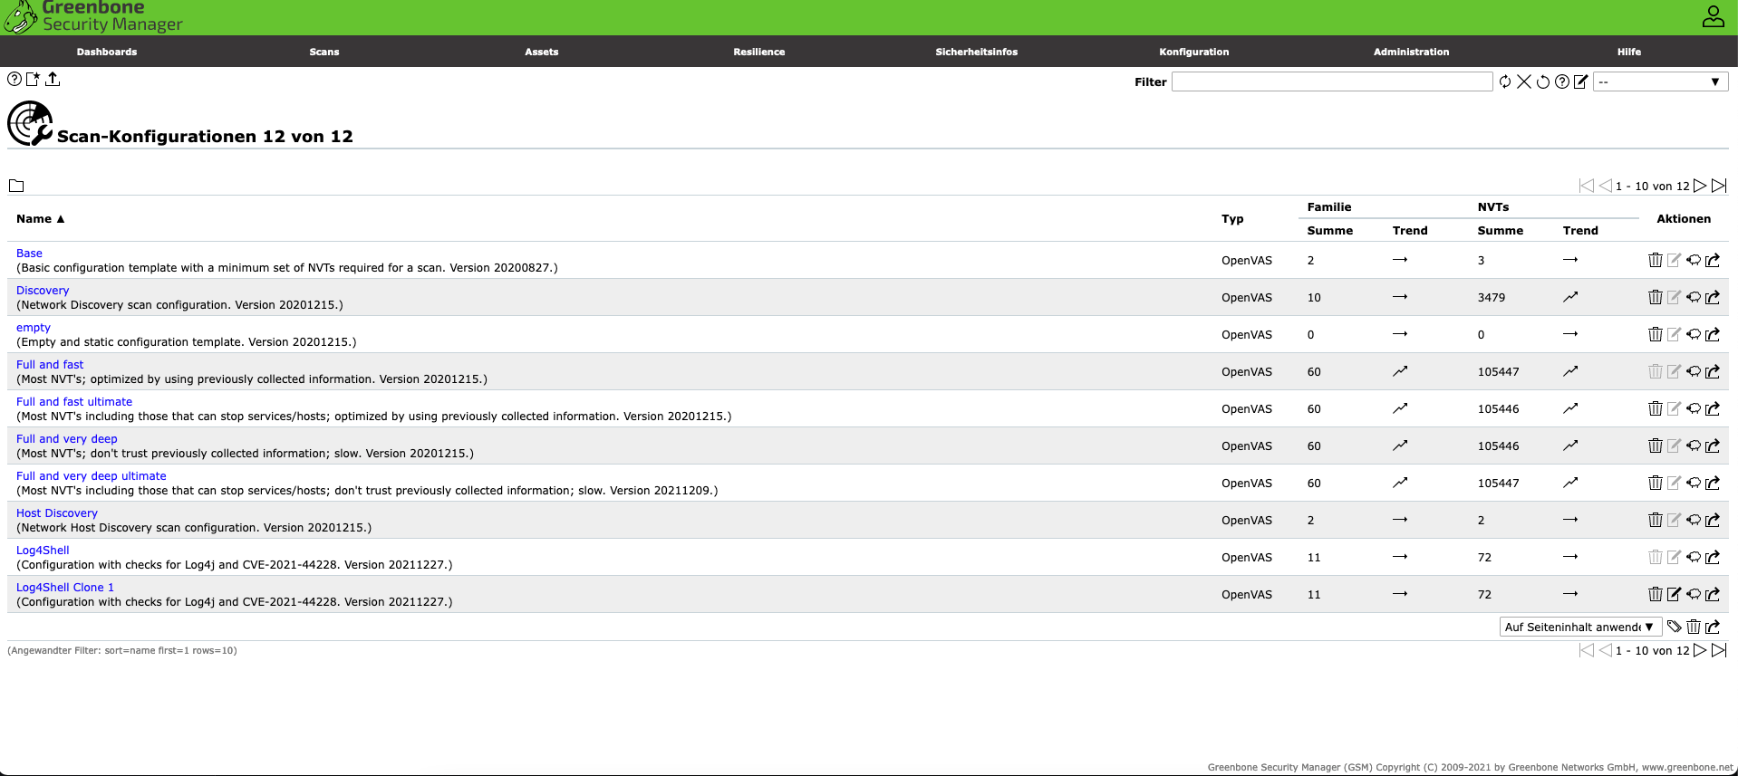Sort table by Name column
The image size is (1738, 776).
[x=40, y=219]
